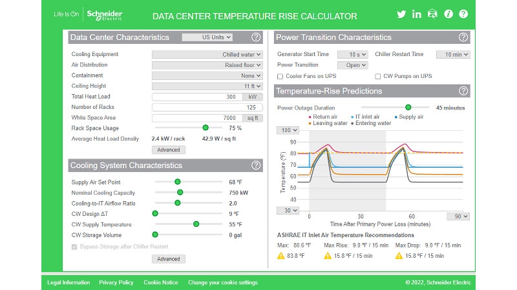Open the Twitter share icon
Image resolution: width=517 pixels, height=290 pixels.
click(x=401, y=14)
